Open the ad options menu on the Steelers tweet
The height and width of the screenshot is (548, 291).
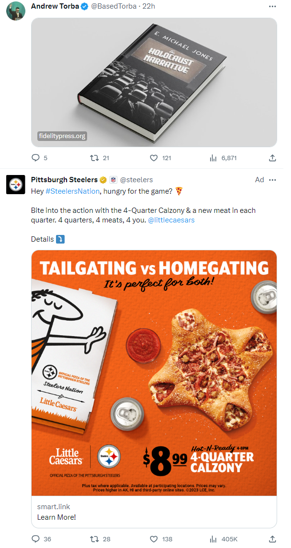272,179
